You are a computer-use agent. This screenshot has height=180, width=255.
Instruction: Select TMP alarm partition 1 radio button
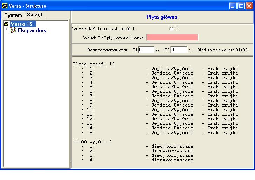point(128,29)
